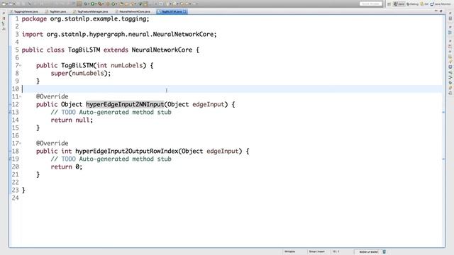
Task: Open the dropdown arrow beside the Run button
Action: (x=96, y=4)
